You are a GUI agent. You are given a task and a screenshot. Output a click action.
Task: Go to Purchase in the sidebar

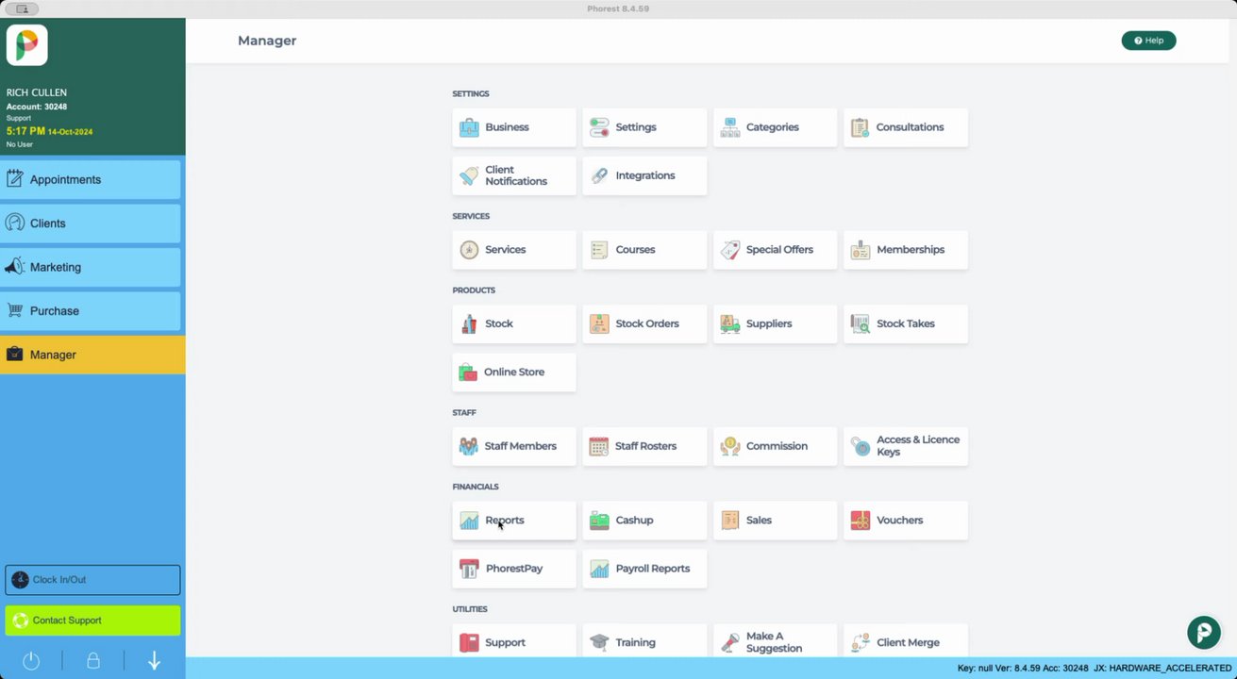[x=91, y=311]
